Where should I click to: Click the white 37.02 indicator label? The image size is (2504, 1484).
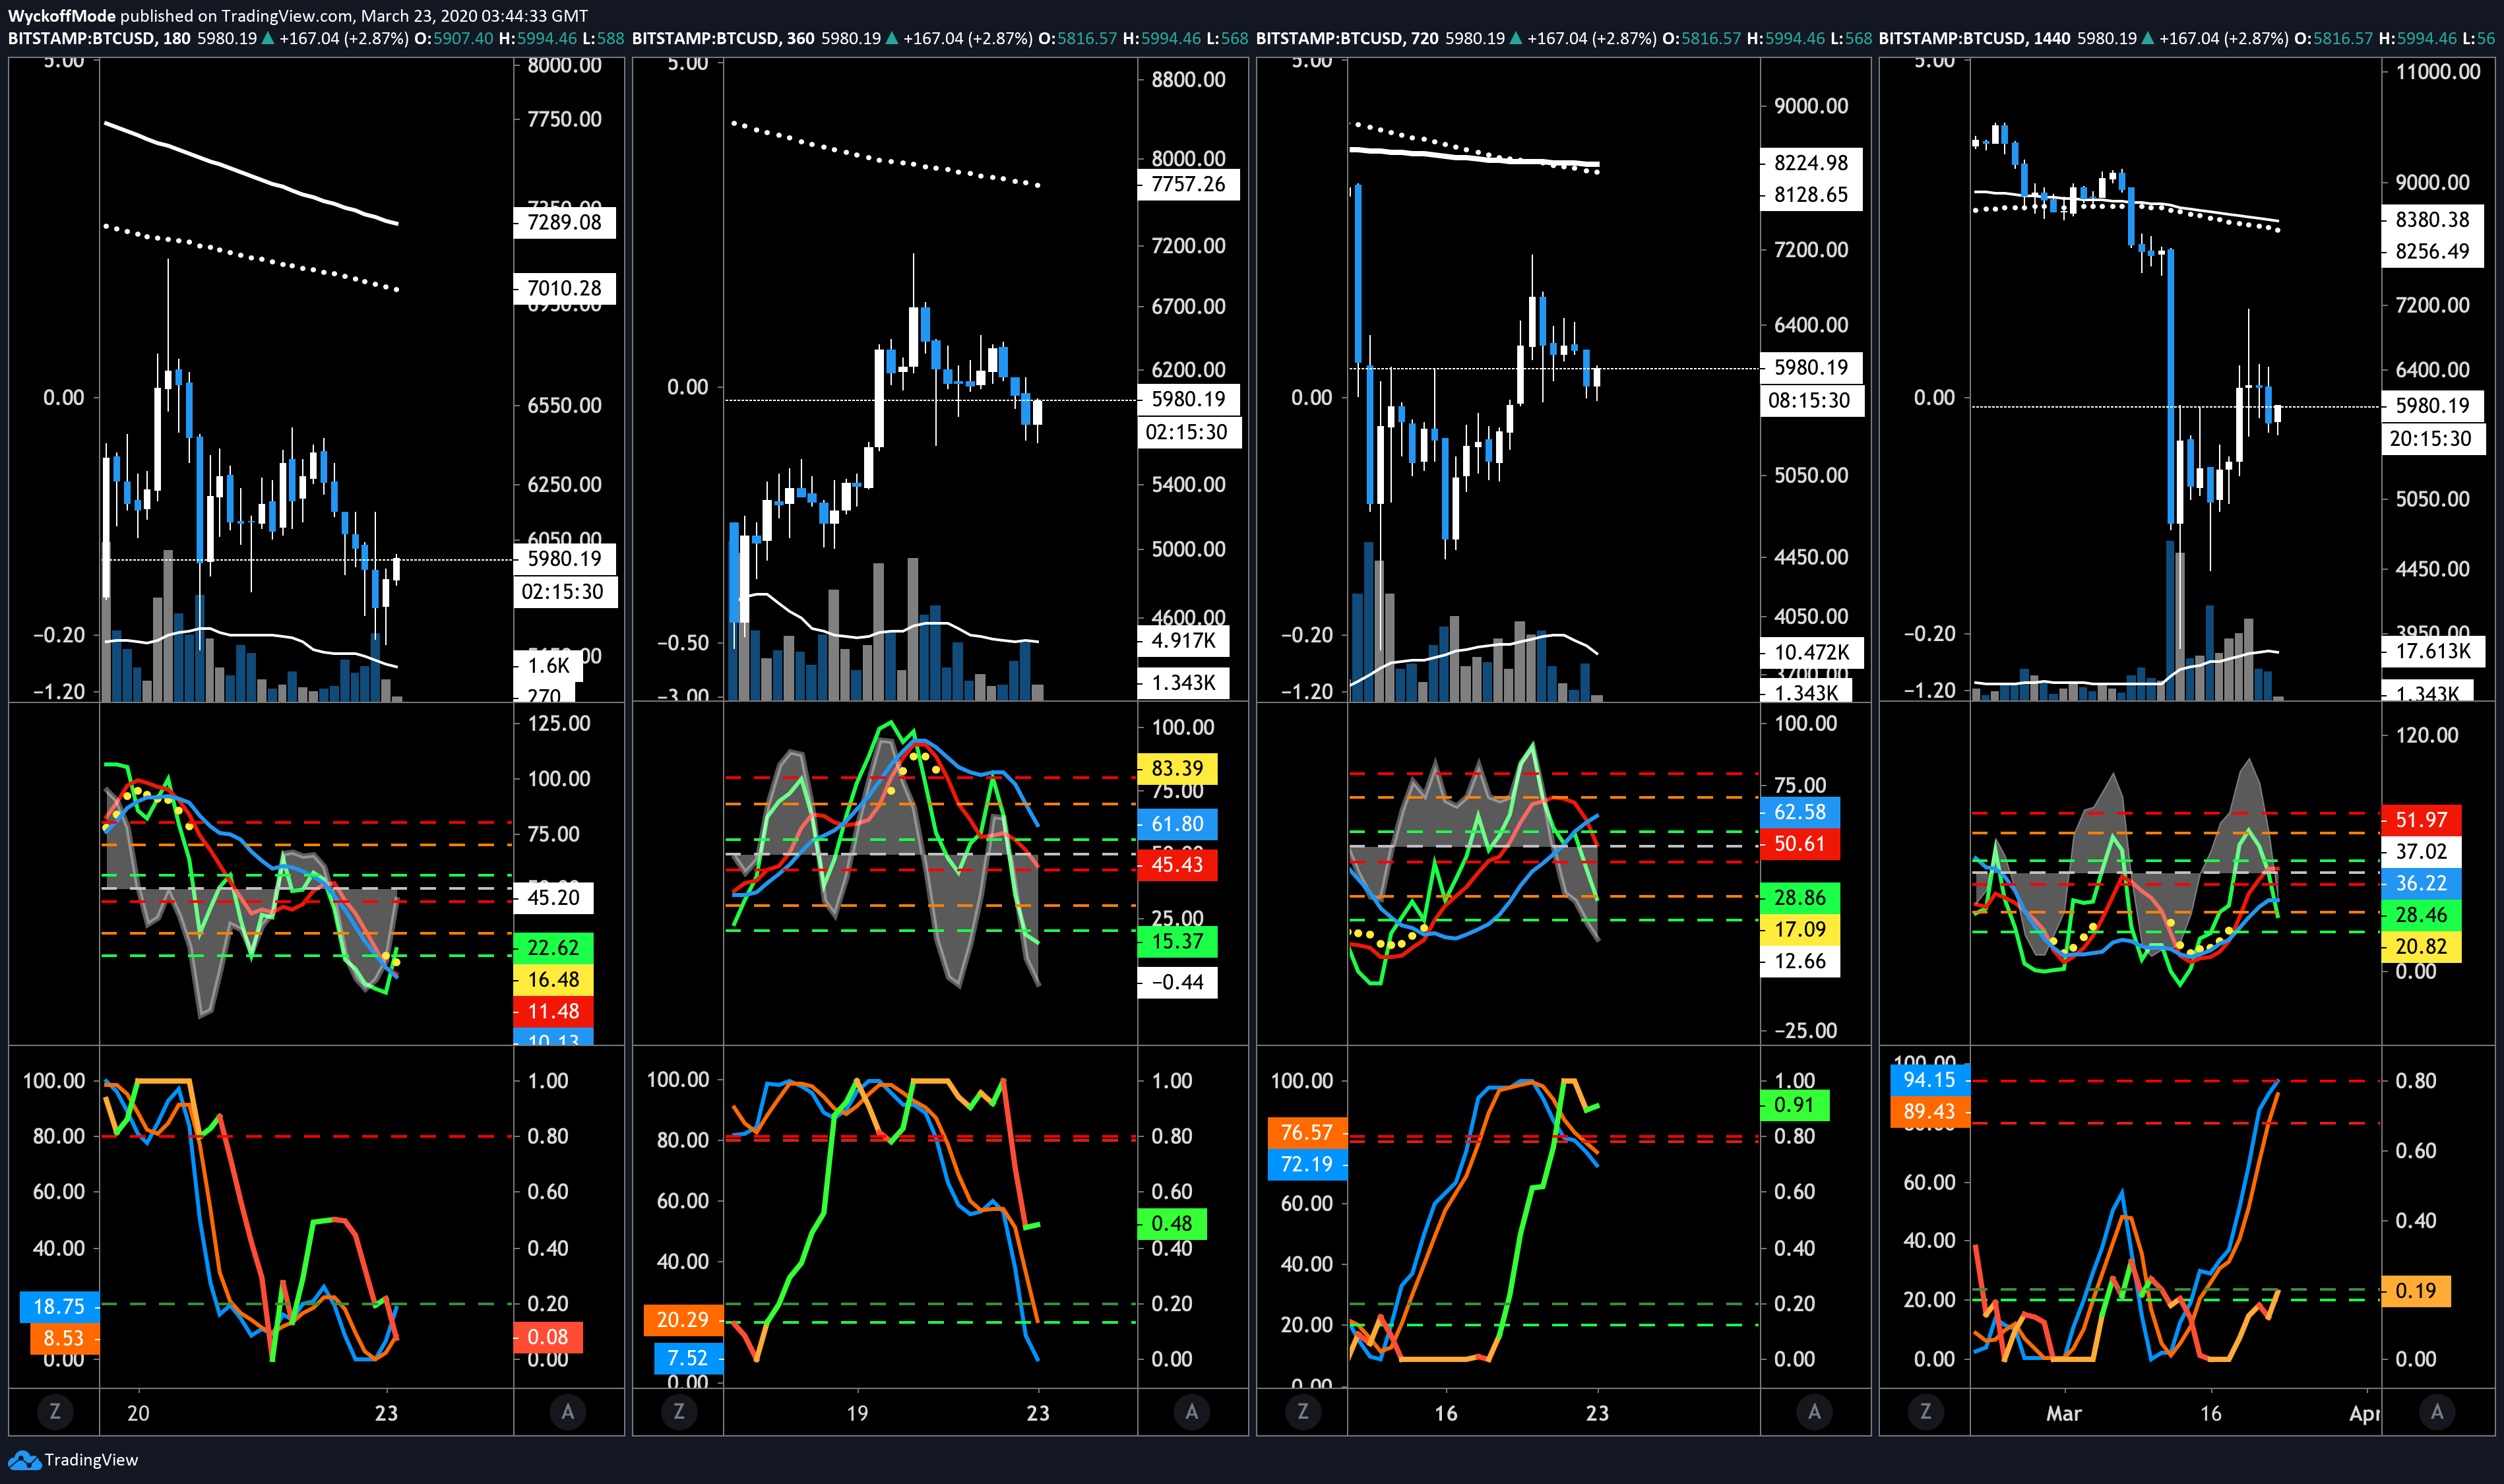(x=2422, y=851)
